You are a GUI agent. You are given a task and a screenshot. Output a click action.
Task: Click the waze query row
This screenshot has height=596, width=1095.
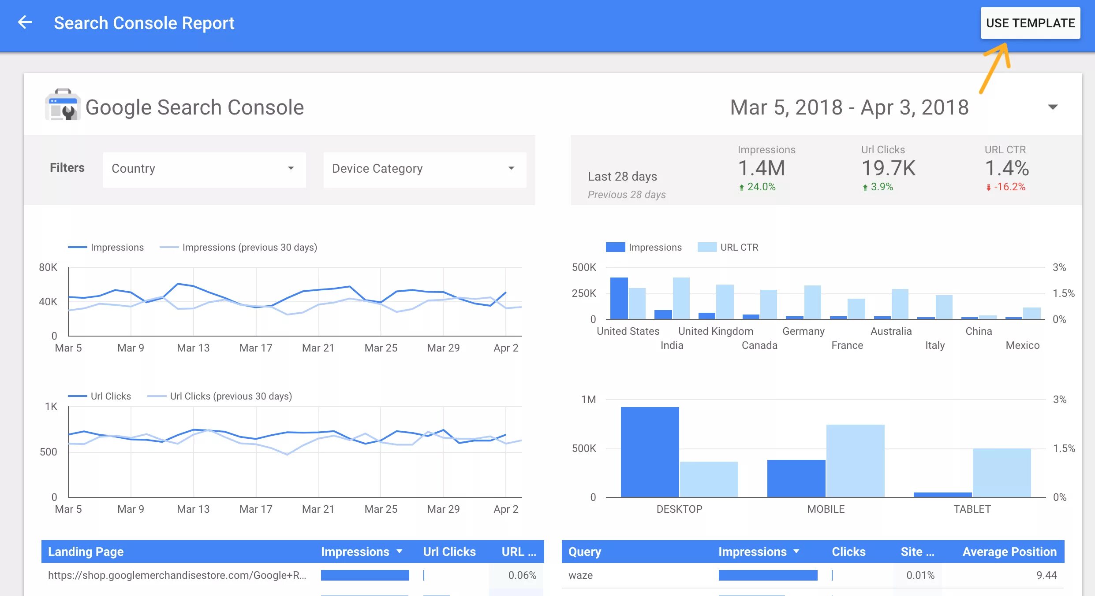(581, 575)
